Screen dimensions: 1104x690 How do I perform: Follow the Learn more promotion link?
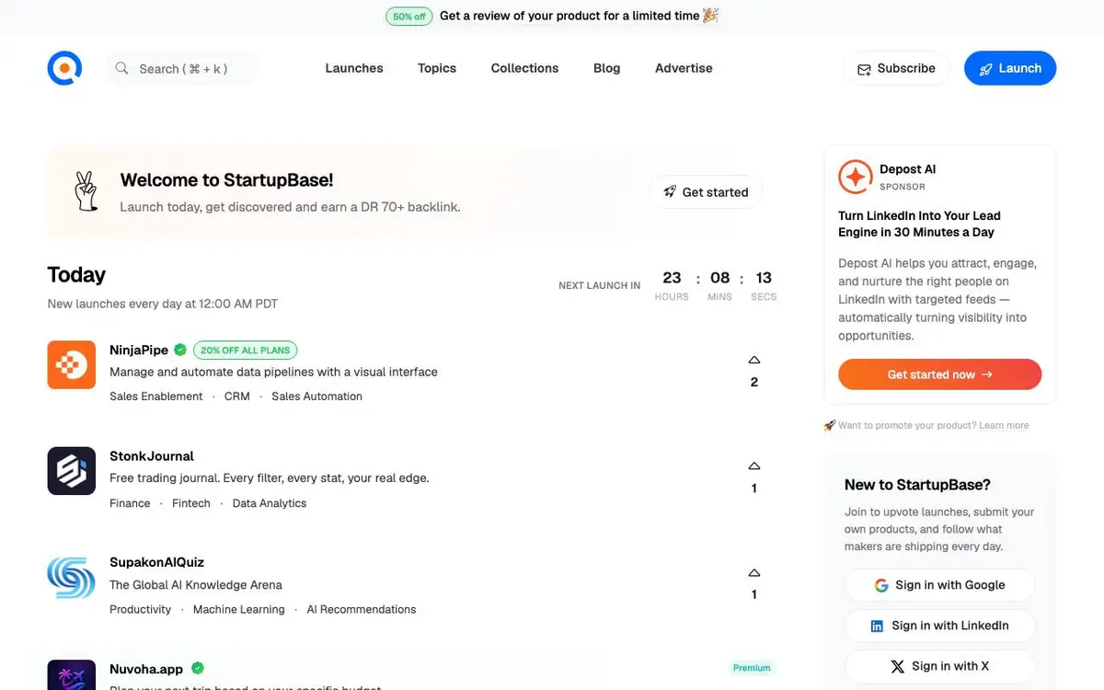pos(1004,425)
